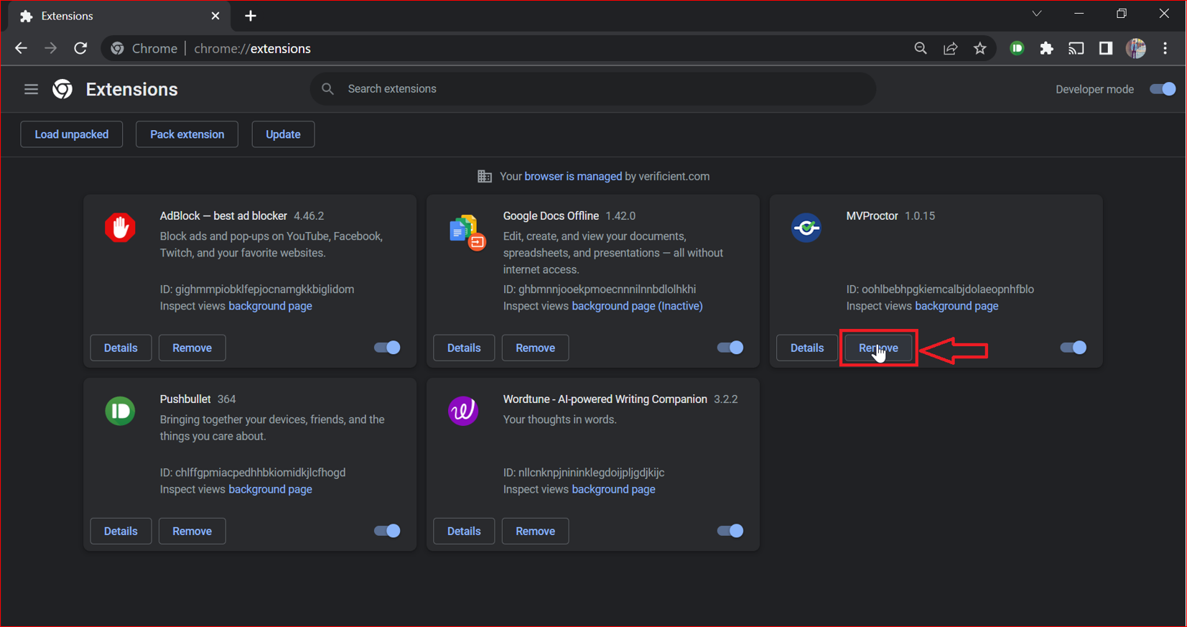1187x627 pixels.
Task: Remove the AdBlock extension
Action: (x=192, y=348)
